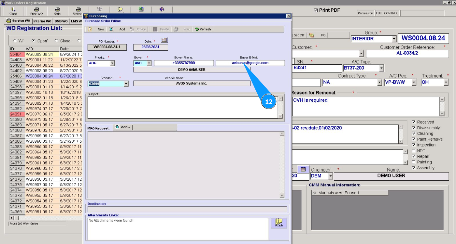Refresh the Purchase Order Editor
The width and height of the screenshot is (456, 244).
(203, 29)
